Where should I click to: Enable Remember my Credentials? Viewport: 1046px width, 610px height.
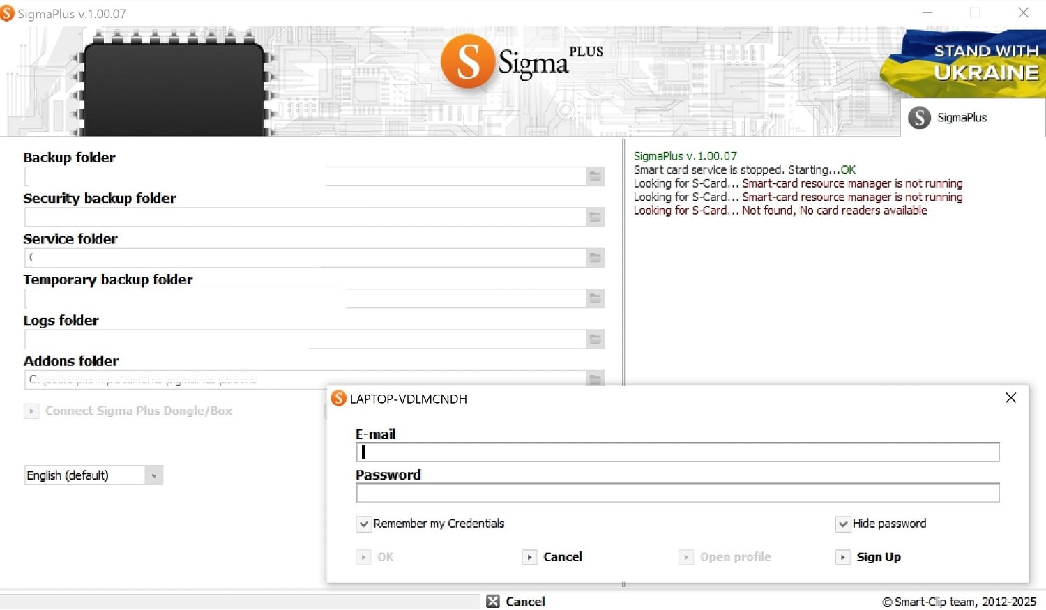point(363,524)
